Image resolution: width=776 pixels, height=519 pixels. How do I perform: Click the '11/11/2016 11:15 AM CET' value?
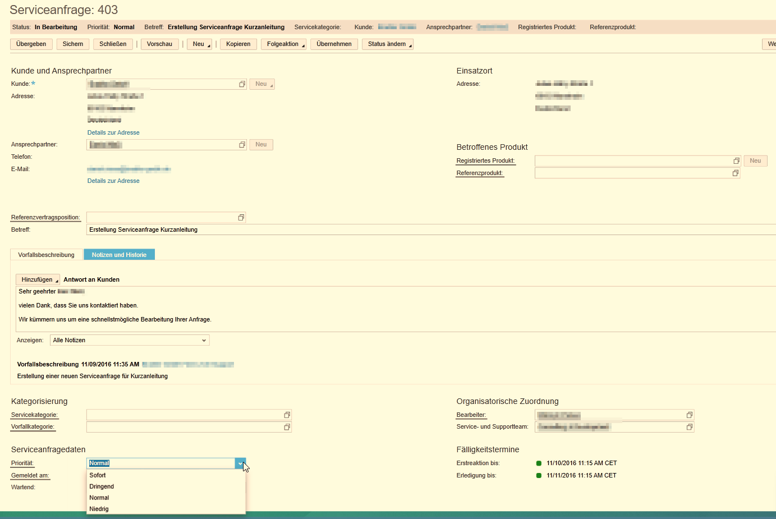[x=582, y=476]
